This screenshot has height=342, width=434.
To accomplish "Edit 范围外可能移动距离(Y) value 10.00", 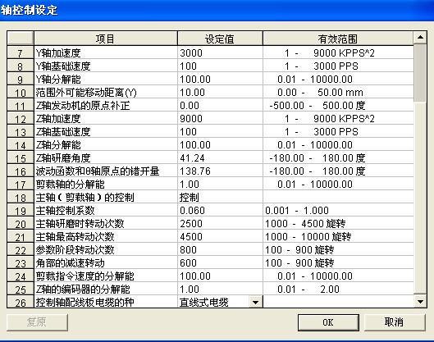I will coord(220,93).
